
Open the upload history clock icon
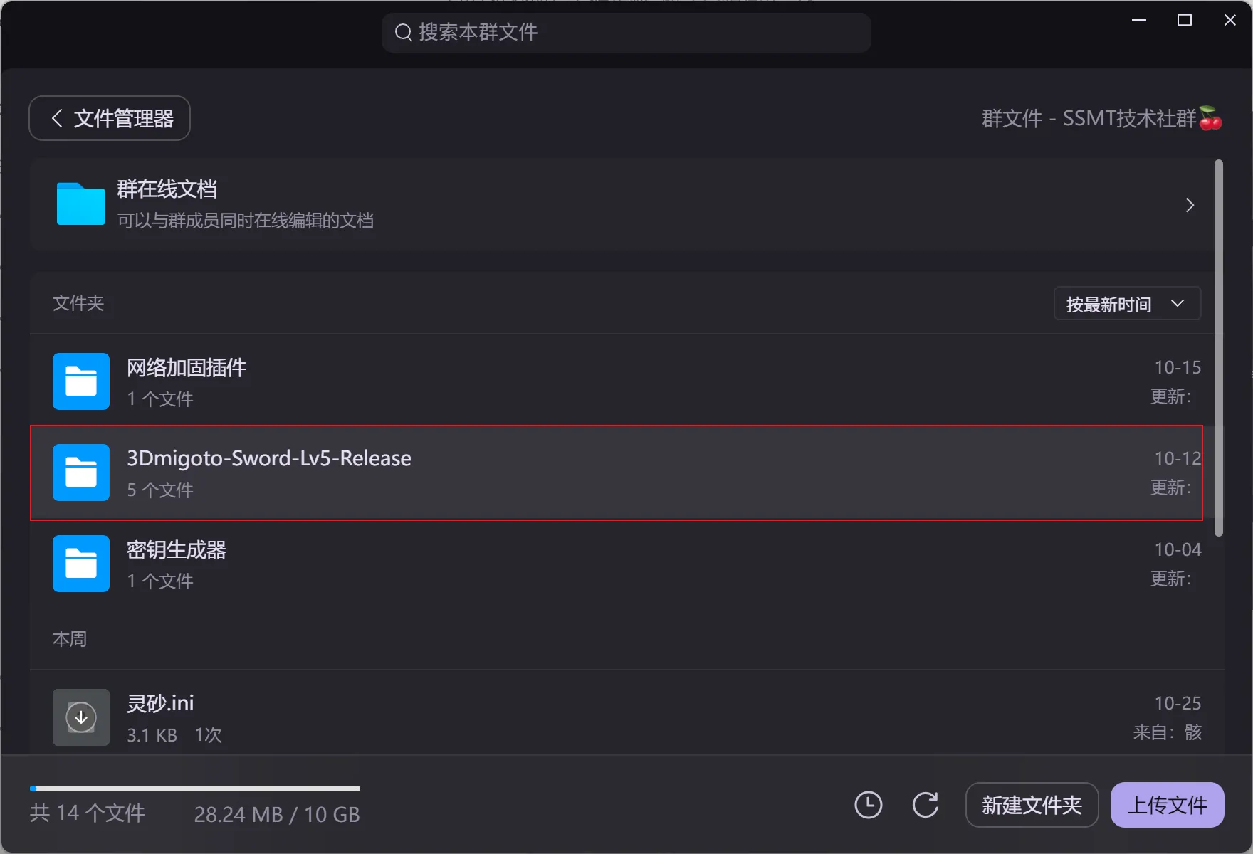tap(868, 805)
